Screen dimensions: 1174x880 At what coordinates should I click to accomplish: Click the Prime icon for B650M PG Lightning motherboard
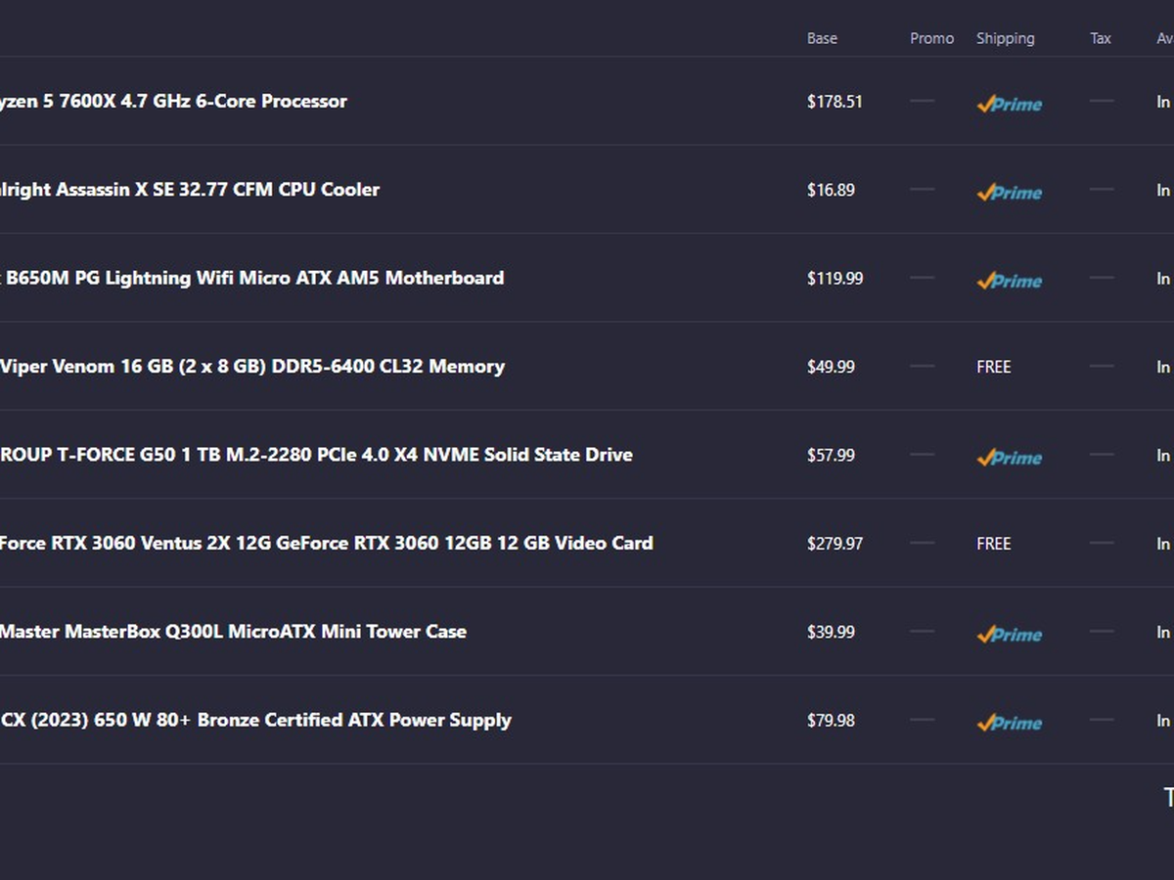(1009, 281)
